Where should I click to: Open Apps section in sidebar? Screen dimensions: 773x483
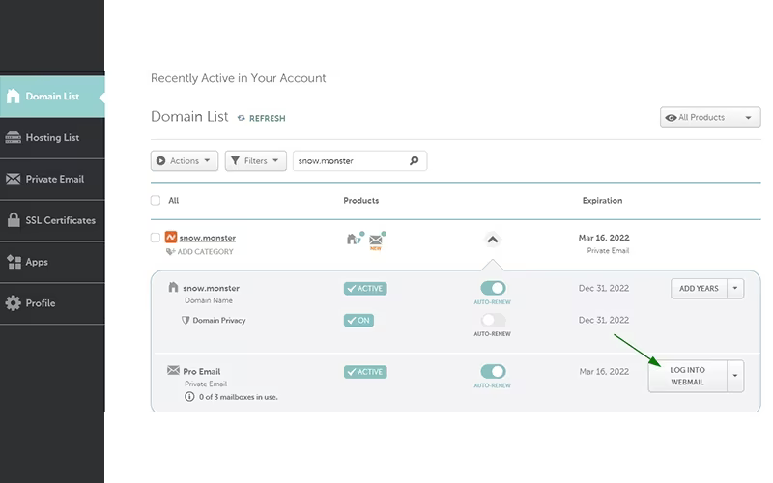click(52, 262)
